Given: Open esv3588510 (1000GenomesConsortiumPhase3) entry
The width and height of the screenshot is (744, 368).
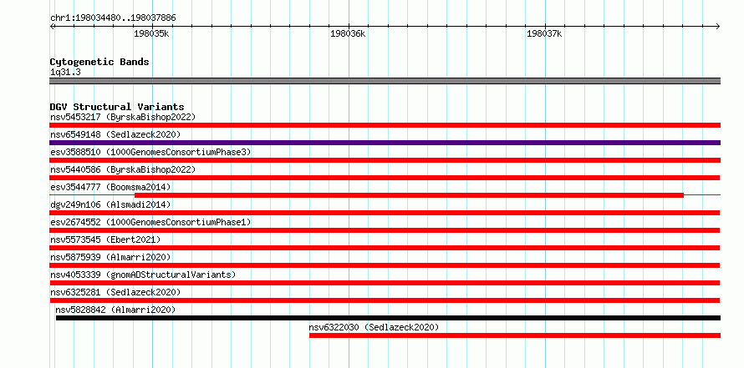Looking at the screenshot, I should pyautogui.click(x=150, y=152).
